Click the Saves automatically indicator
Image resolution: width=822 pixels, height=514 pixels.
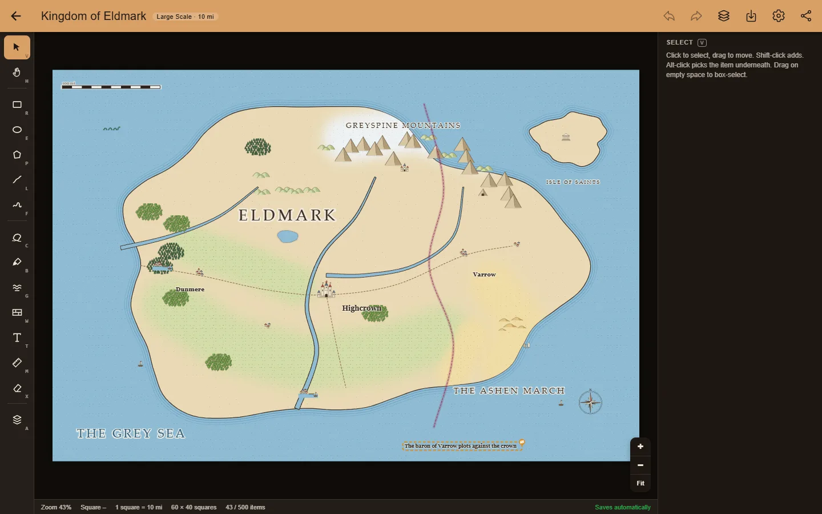(x=623, y=507)
